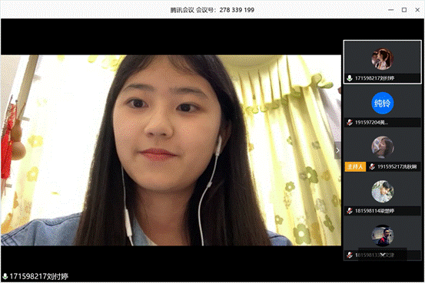Select the 181598133 participant avatar

[383, 235]
